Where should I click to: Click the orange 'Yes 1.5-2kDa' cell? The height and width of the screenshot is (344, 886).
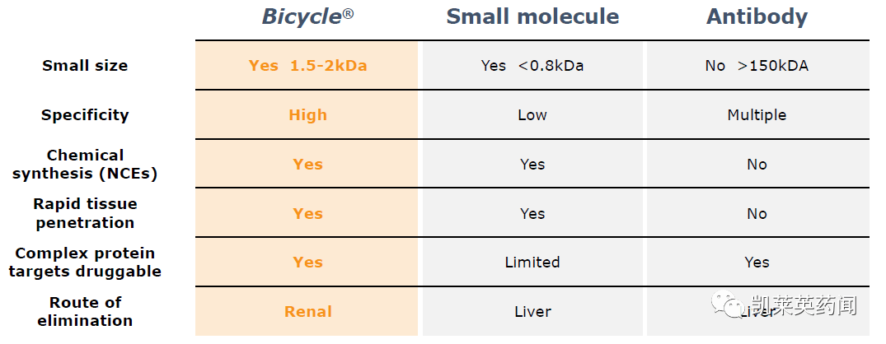[x=307, y=65]
